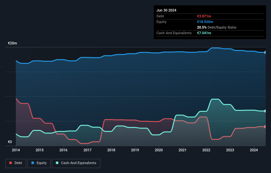Click the 2018 x-axis label
This screenshot has height=173, width=271.
(111, 150)
